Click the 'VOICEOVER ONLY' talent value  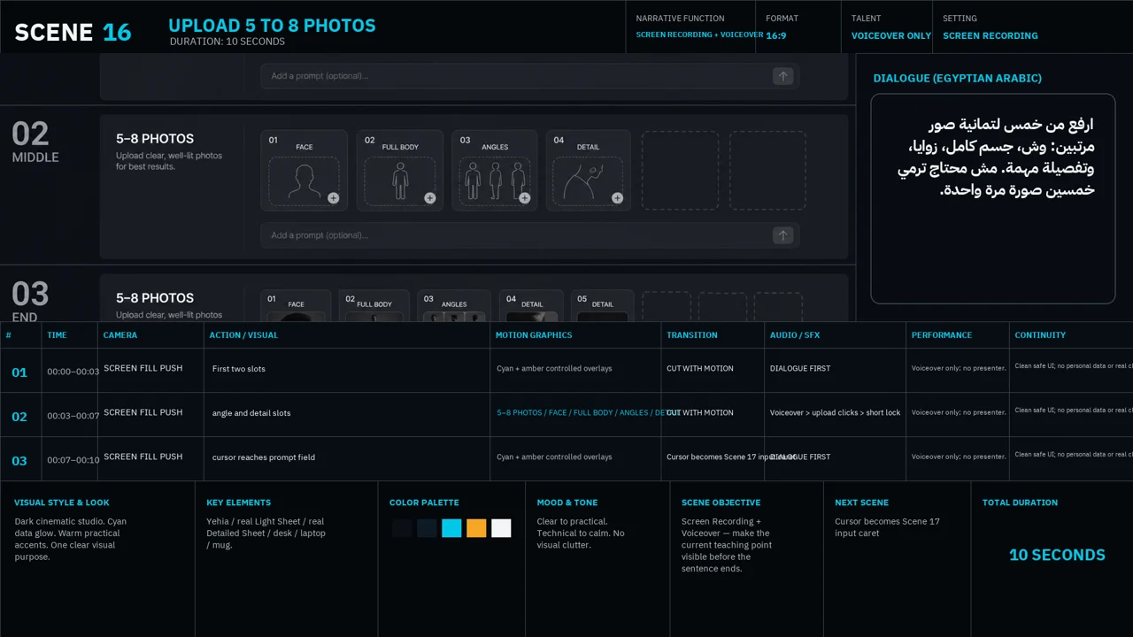891,36
